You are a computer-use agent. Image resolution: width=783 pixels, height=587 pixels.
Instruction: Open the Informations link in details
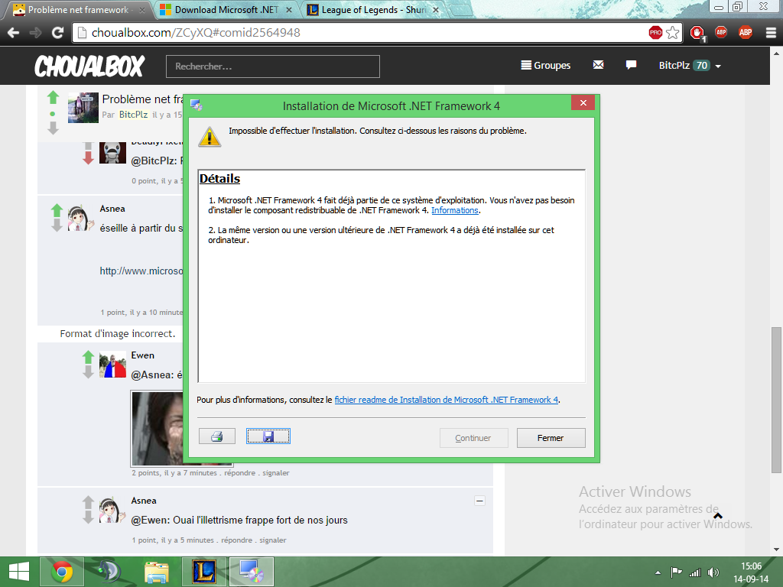[455, 210]
